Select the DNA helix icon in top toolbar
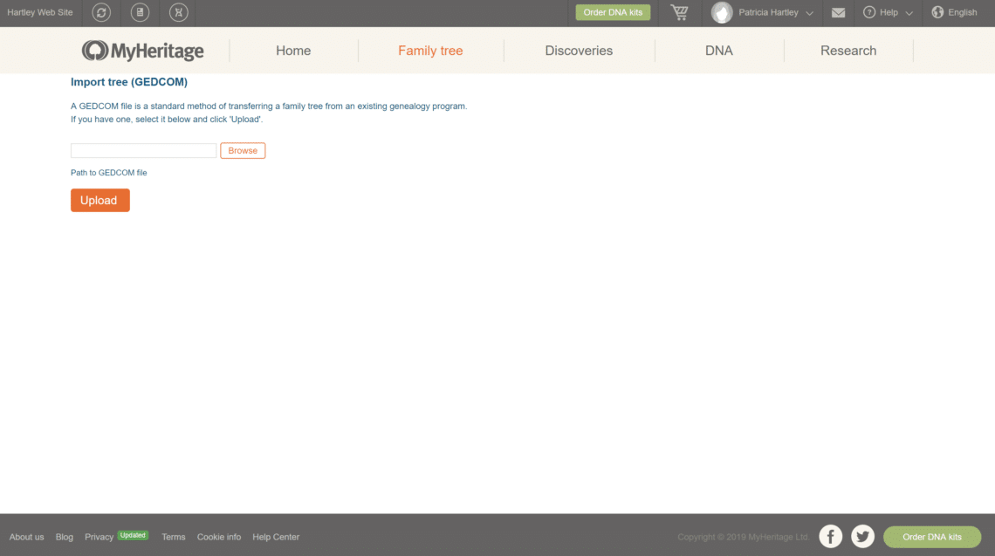The height and width of the screenshot is (556, 995). (178, 12)
